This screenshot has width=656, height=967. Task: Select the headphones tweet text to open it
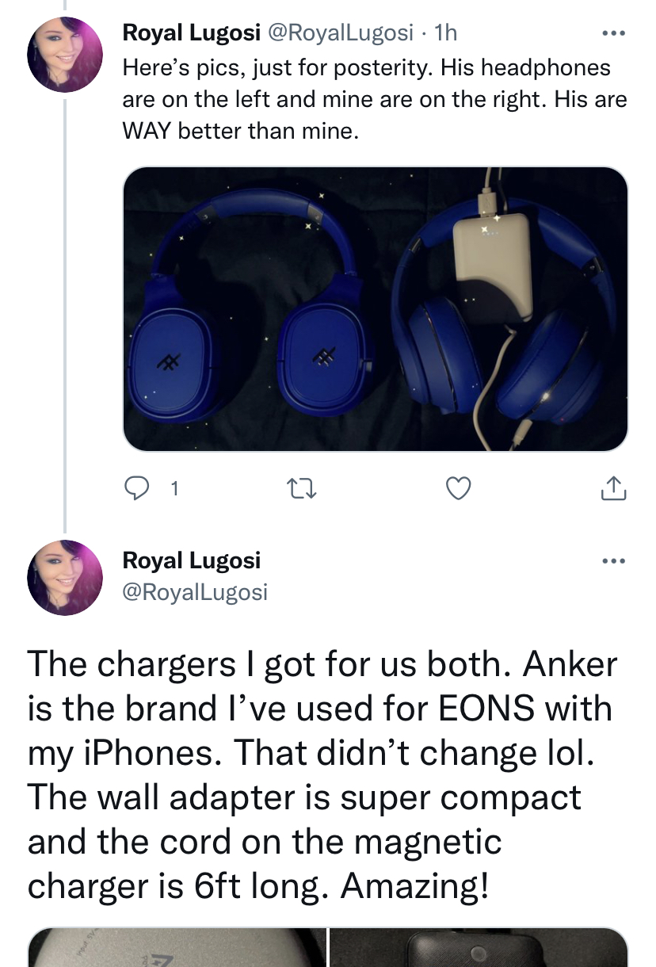point(374,99)
